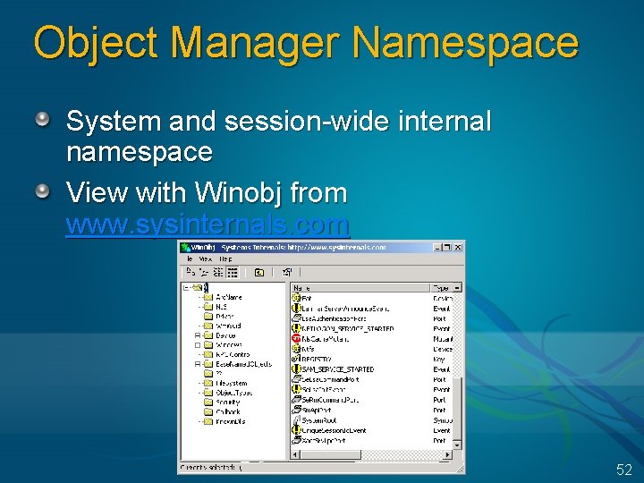Select the RPC Control folder in tree

[x=233, y=354]
